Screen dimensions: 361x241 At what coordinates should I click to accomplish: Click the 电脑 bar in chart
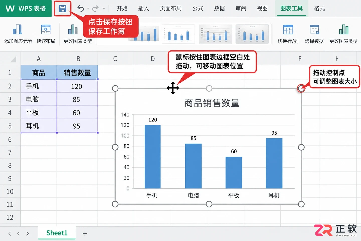193,166
